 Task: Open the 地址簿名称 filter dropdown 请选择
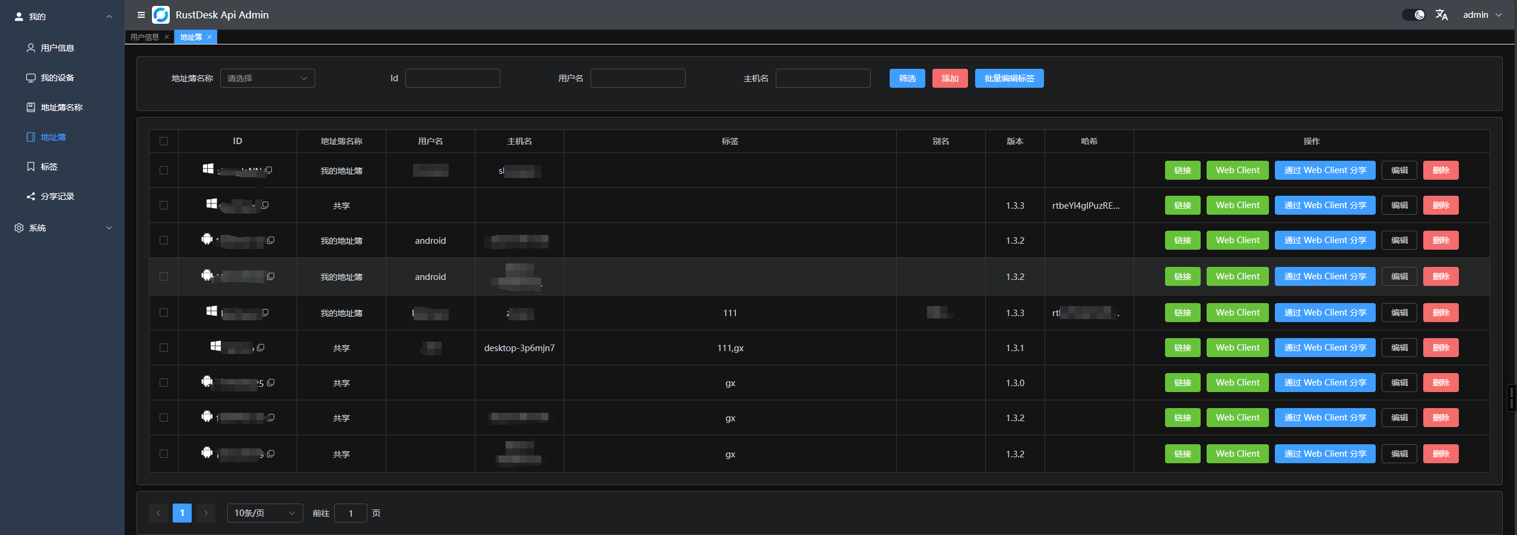(267, 78)
